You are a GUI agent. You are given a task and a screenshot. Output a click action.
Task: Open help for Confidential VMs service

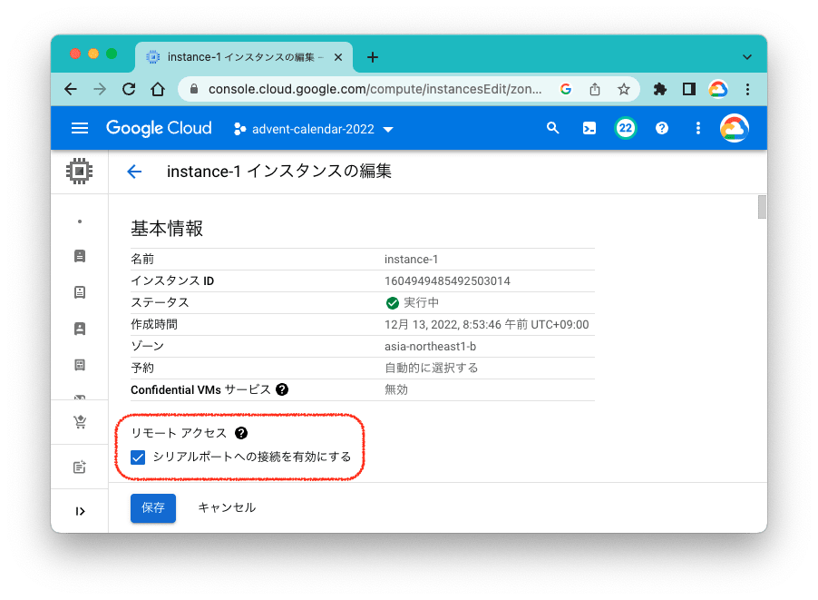tap(282, 389)
